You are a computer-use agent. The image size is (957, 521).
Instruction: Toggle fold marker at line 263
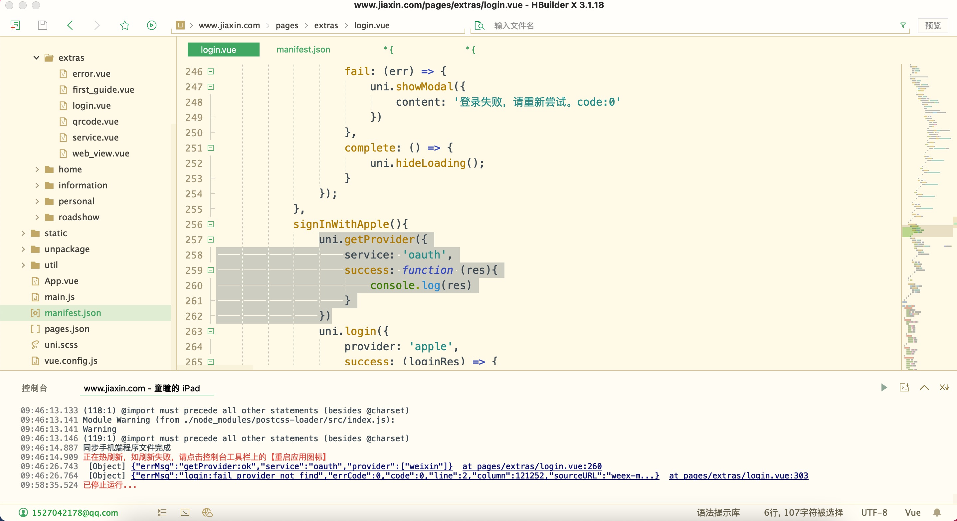pos(211,331)
